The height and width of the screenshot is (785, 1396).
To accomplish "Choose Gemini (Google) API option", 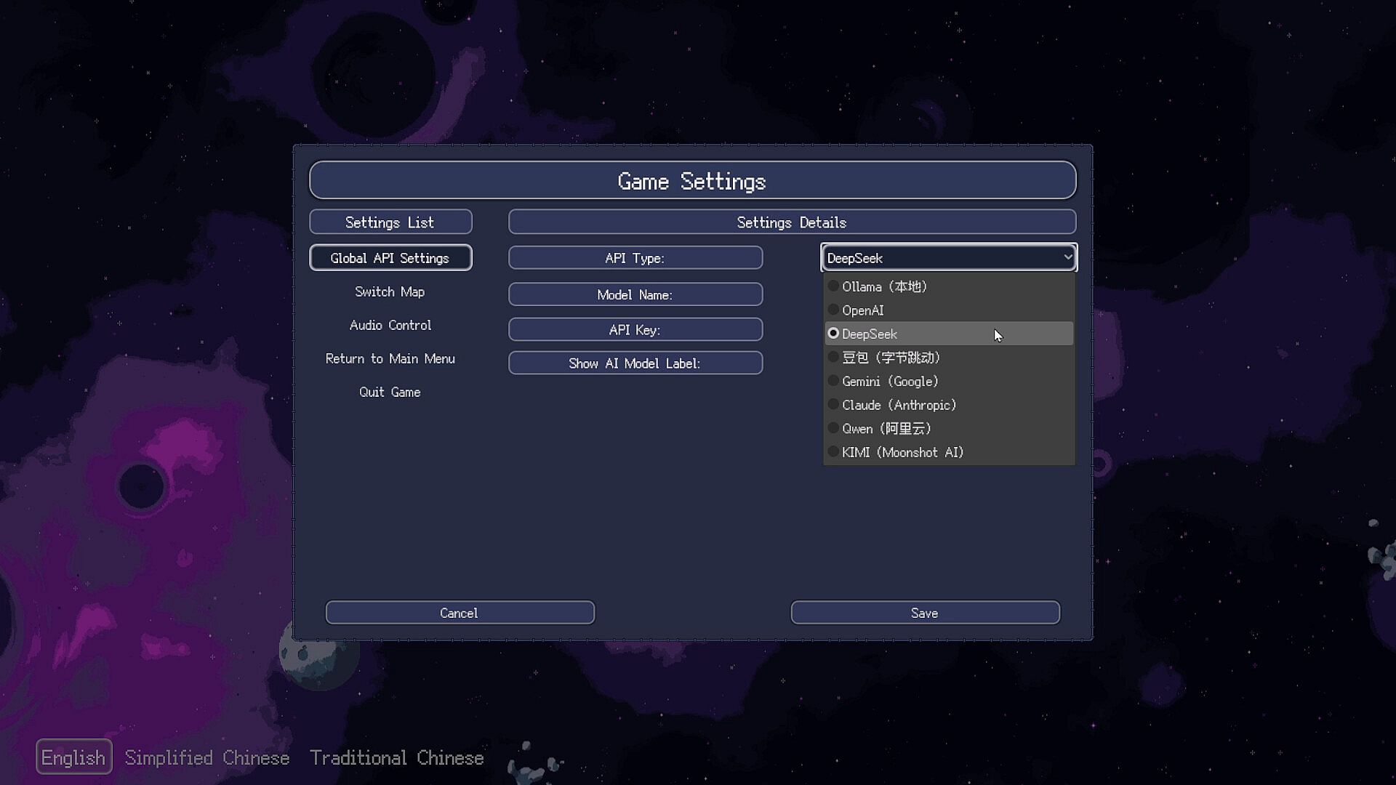I will (890, 382).
